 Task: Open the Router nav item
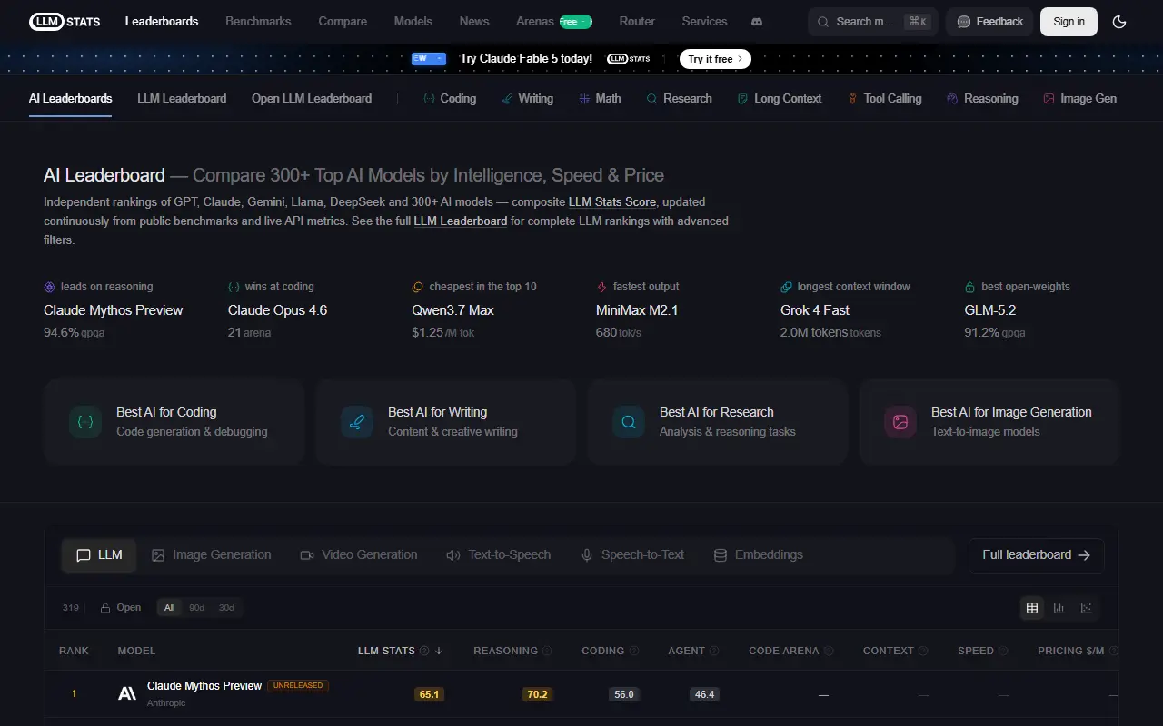(637, 21)
